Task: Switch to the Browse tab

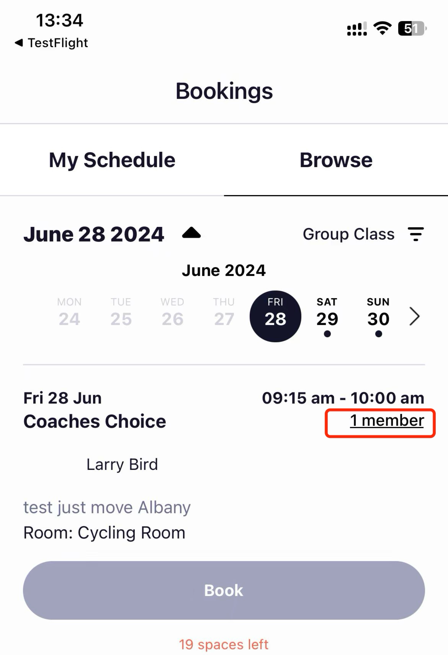Action: (x=336, y=160)
